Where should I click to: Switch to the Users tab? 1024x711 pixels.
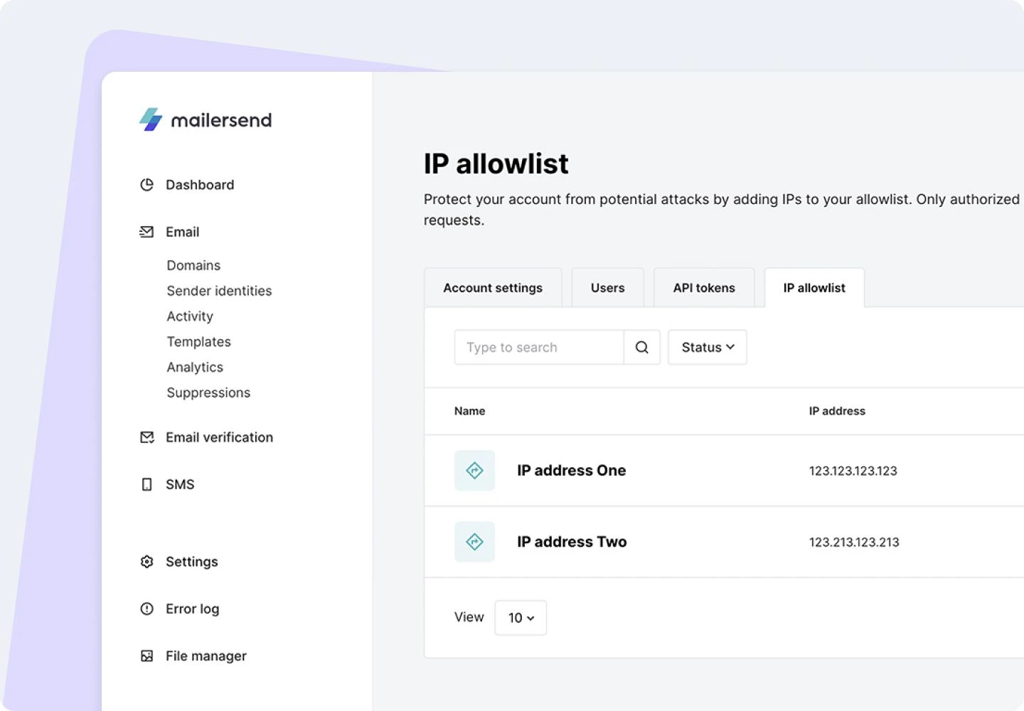(607, 288)
